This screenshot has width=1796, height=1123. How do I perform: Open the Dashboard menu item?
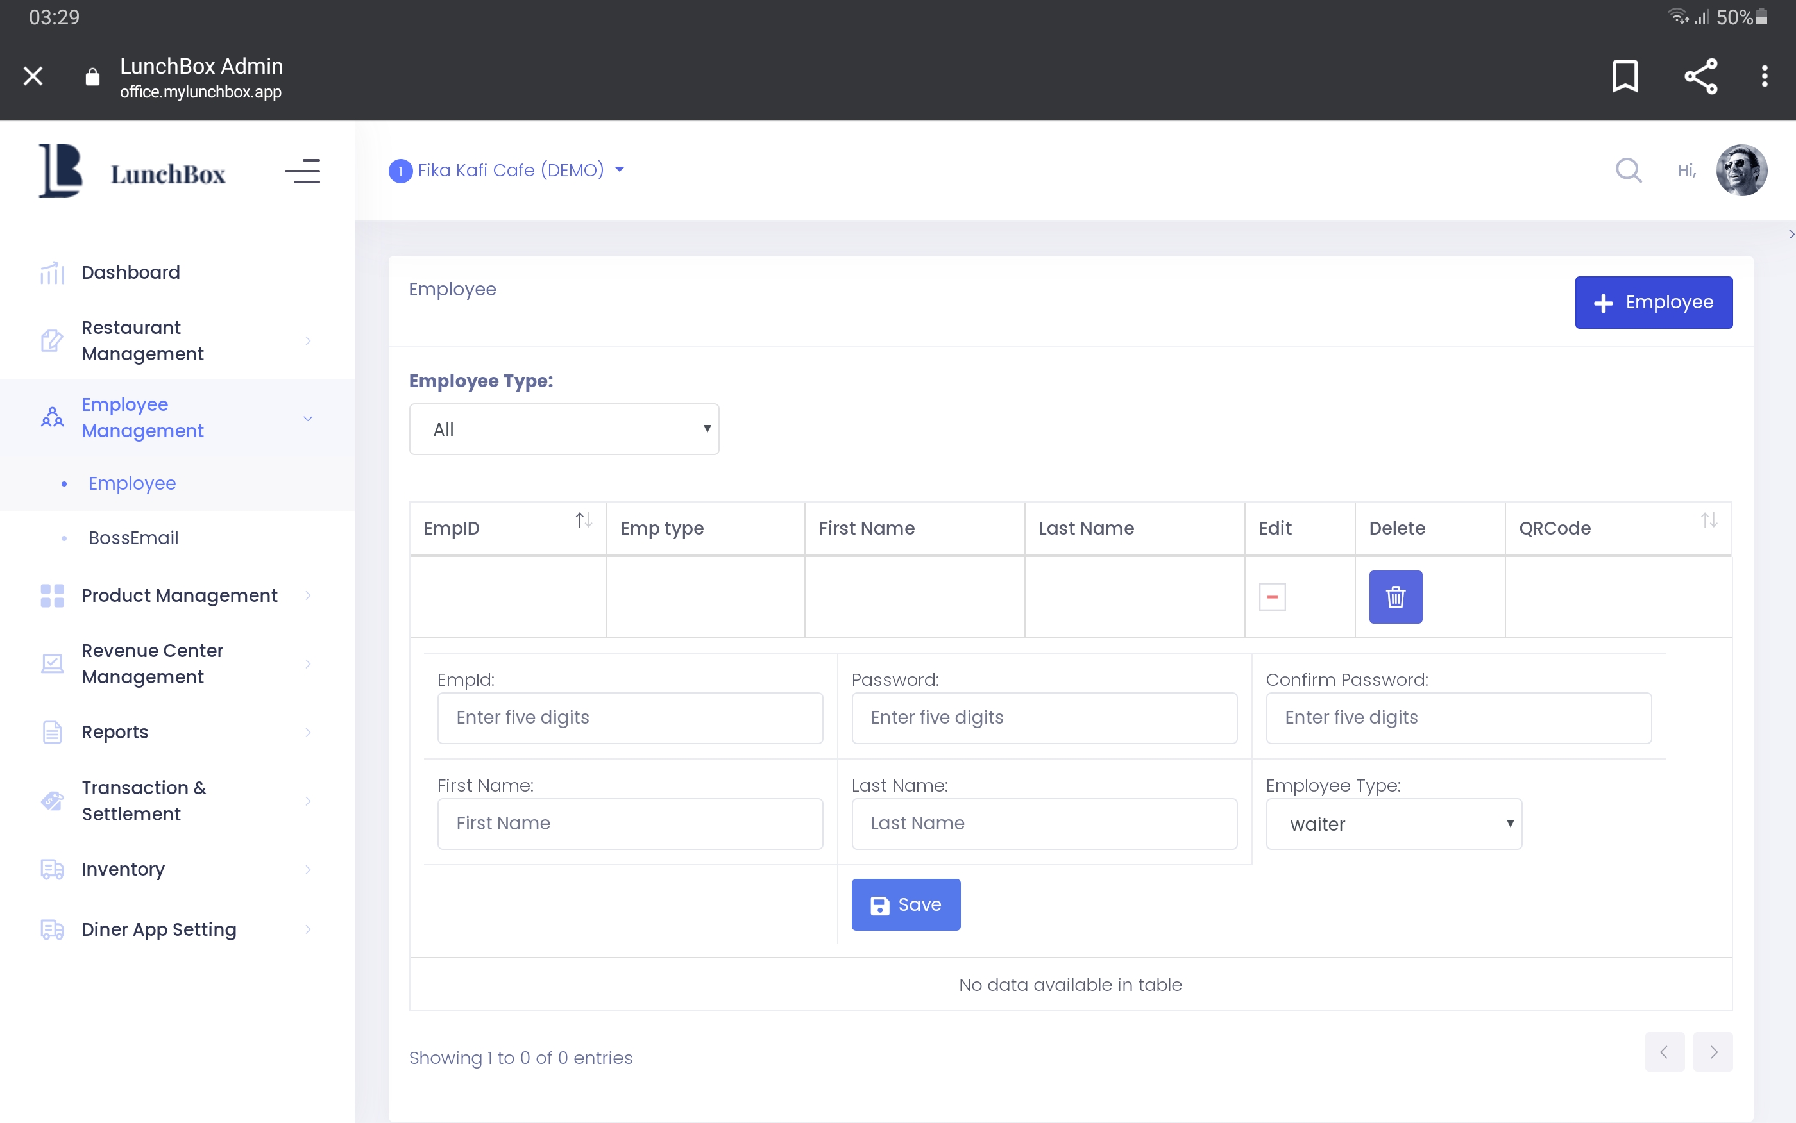click(x=130, y=272)
